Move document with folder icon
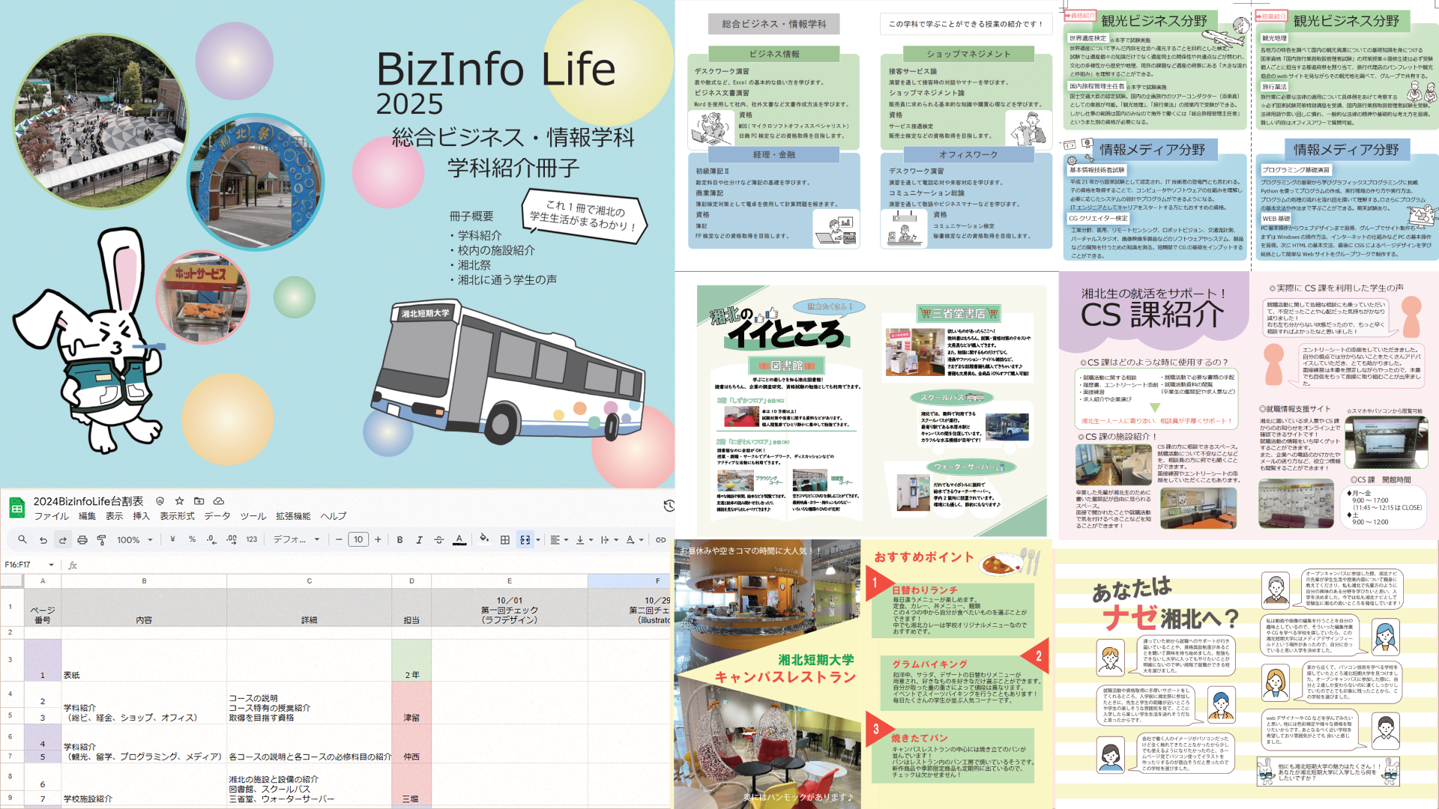 coord(199,501)
